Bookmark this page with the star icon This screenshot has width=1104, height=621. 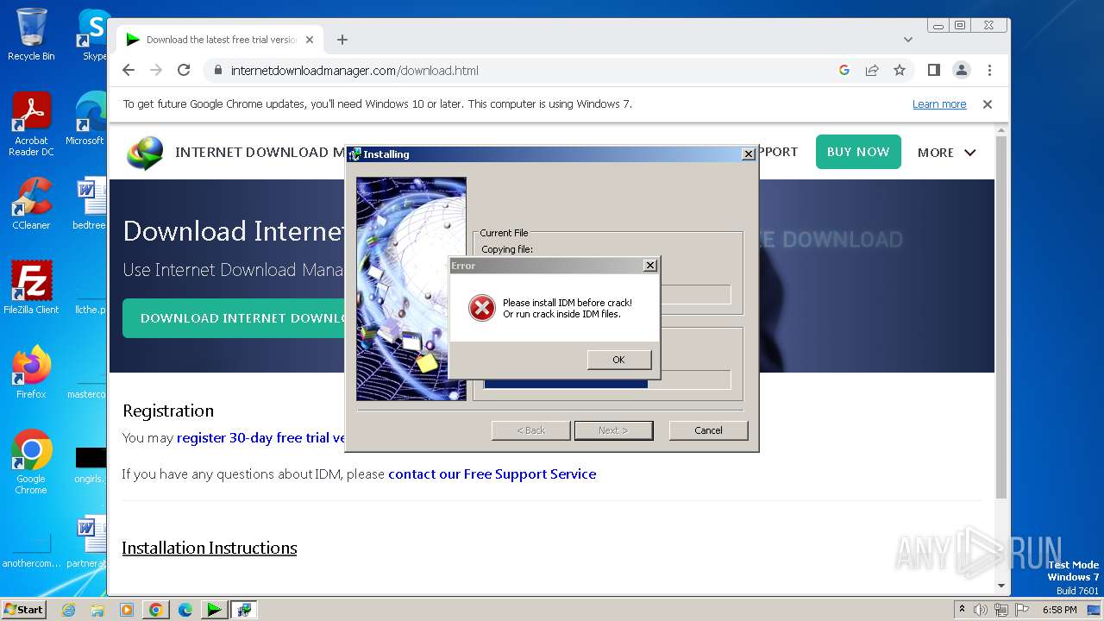tap(900, 71)
